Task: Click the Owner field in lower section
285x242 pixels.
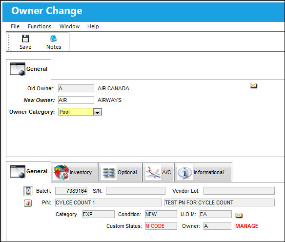Action: coord(217,226)
